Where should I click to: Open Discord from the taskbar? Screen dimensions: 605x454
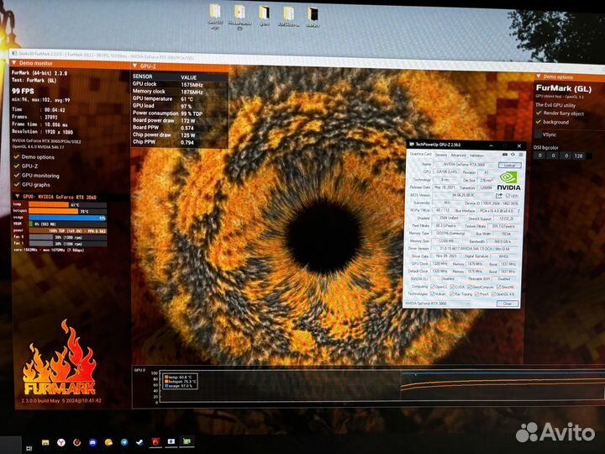(92, 442)
